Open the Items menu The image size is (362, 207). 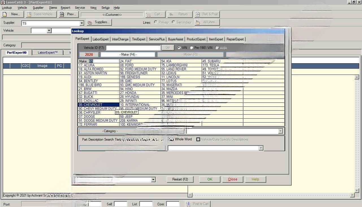pyautogui.click(x=53, y=8)
